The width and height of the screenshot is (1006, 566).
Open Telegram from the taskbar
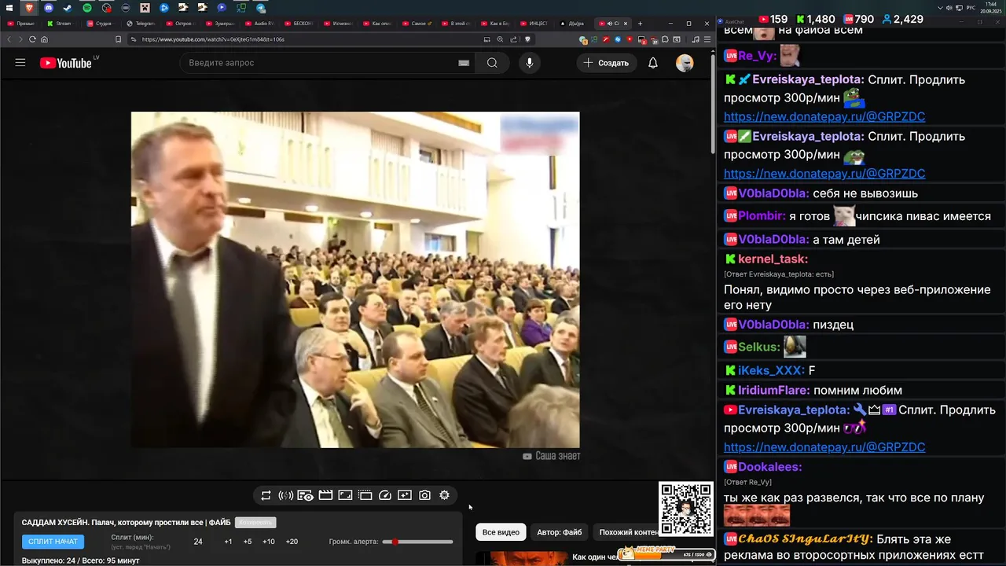(261, 8)
